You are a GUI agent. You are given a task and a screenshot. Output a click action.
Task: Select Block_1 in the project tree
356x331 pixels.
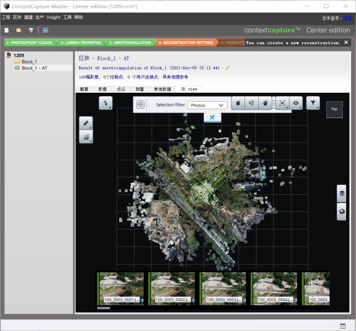(x=29, y=62)
